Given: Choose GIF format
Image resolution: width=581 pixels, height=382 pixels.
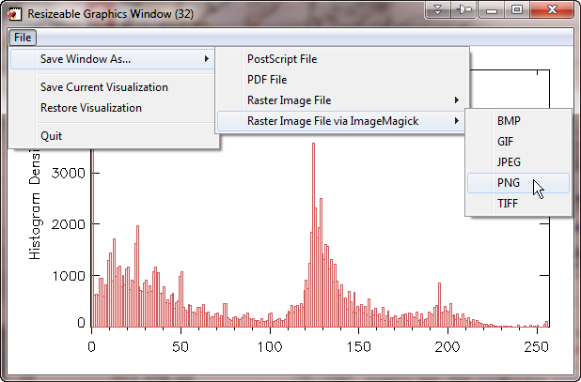Looking at the screenshot, I should pyautogui.click(x=506, y=142).
